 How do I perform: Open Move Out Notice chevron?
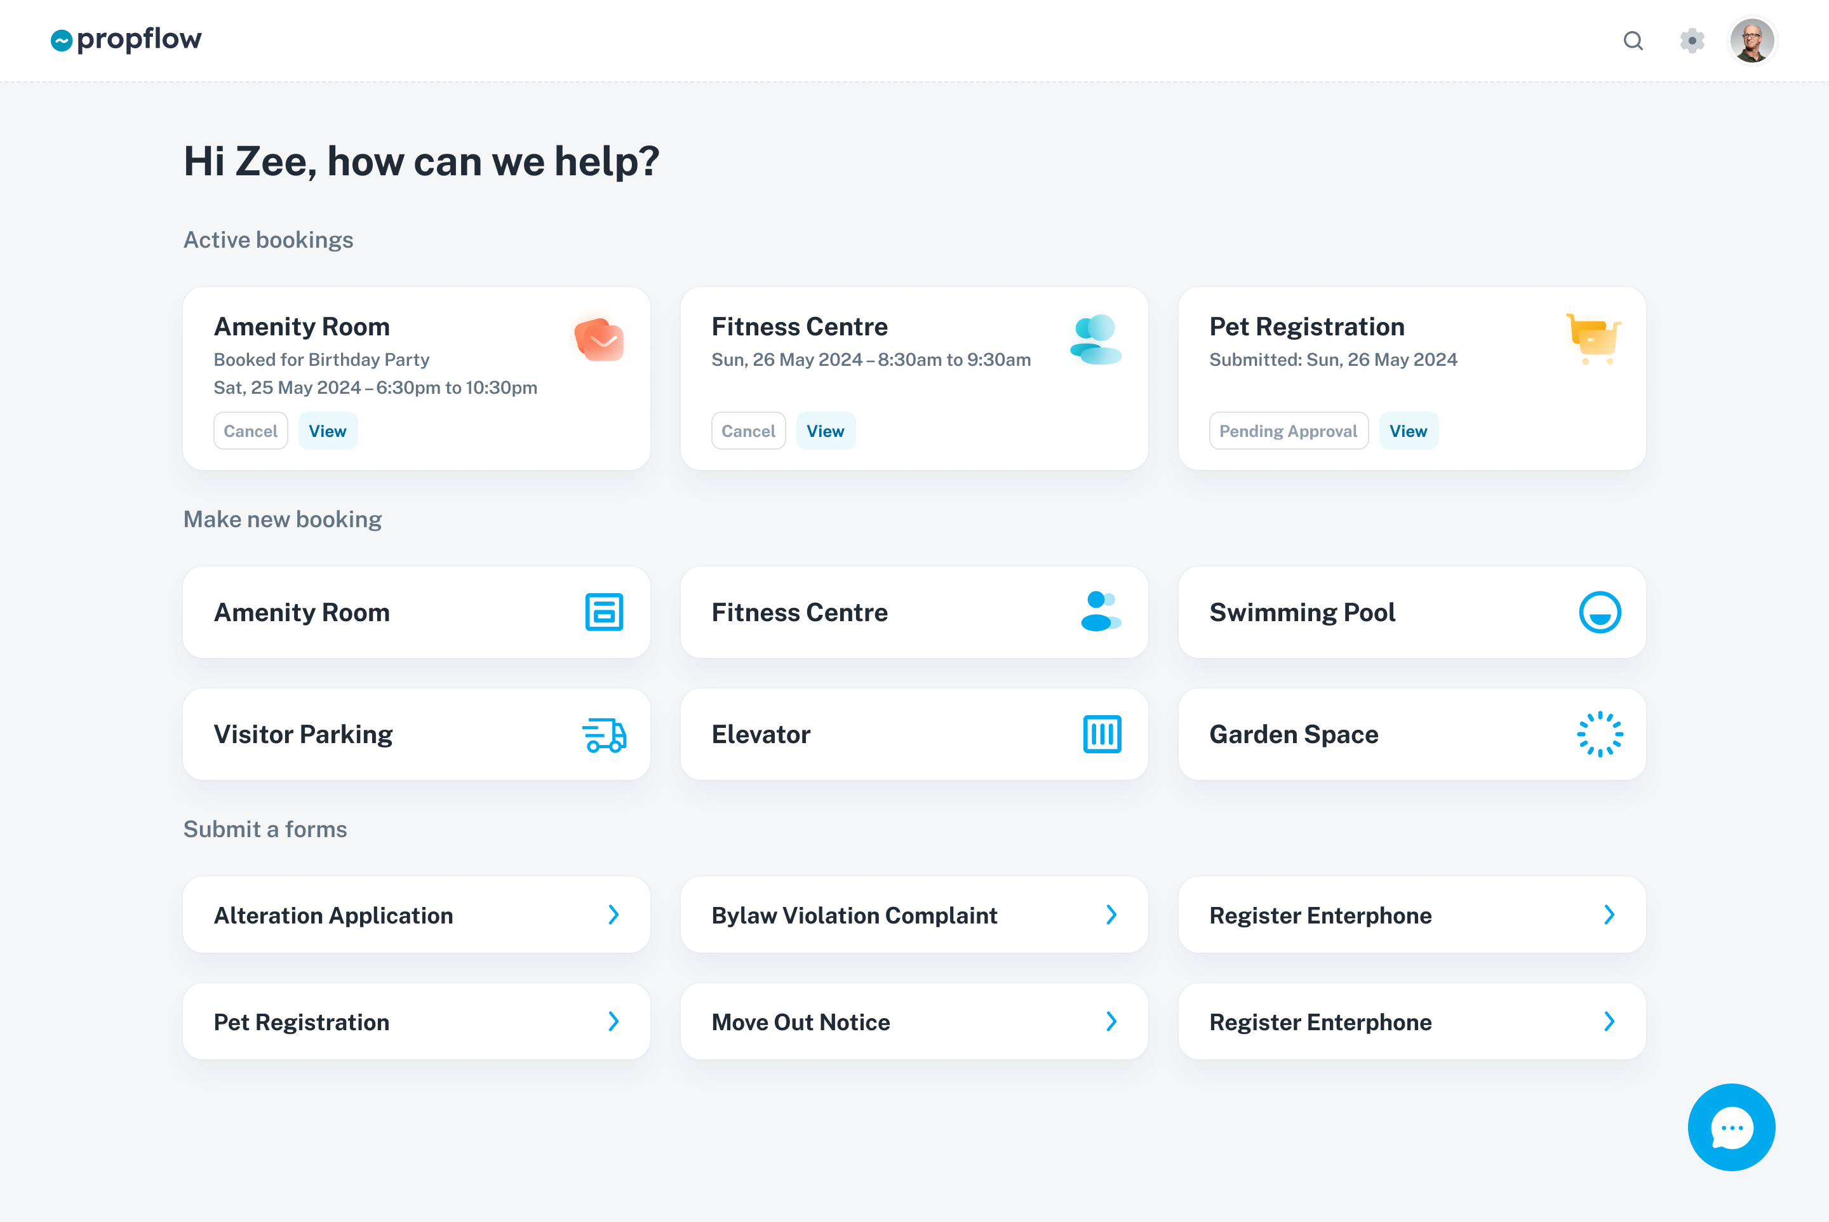[x=1112, y=1021]
